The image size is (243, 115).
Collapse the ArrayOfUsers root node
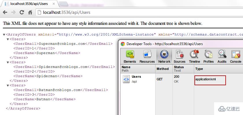4,35
